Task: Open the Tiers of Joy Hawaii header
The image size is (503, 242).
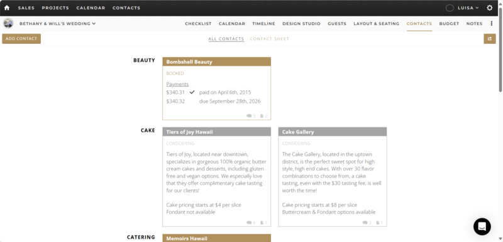Action: (216, 132)
